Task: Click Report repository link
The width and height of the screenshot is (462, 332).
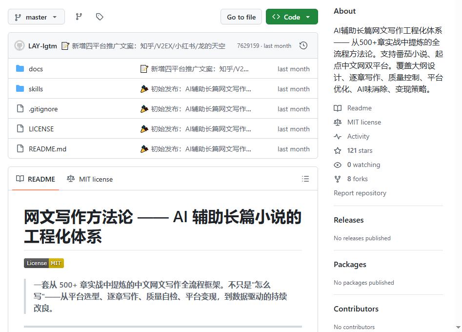Action: (360, 193)
